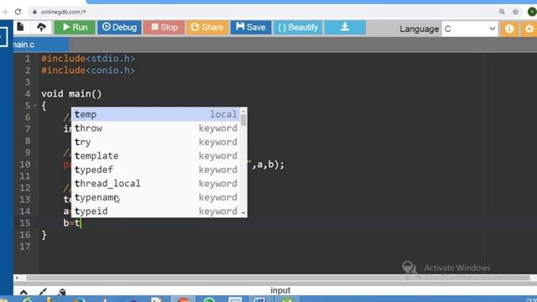Click the void main() line
Screen dimensions: 537x302
(71, 94)
